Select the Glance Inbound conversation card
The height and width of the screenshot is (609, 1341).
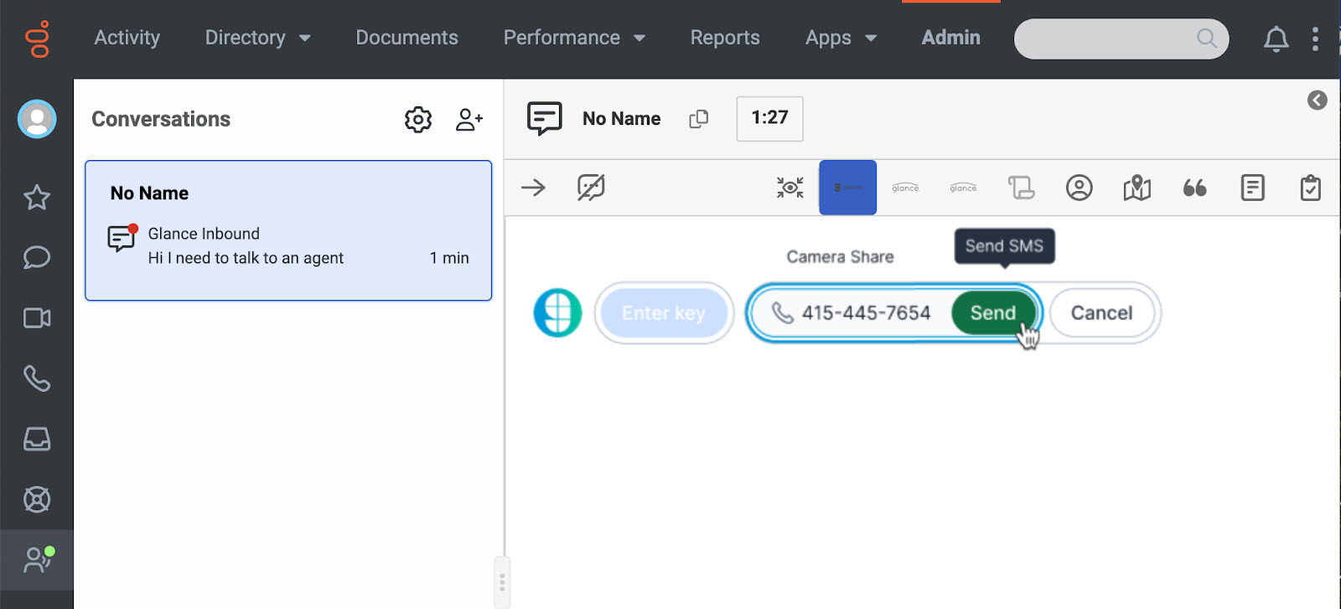(287, 230)
